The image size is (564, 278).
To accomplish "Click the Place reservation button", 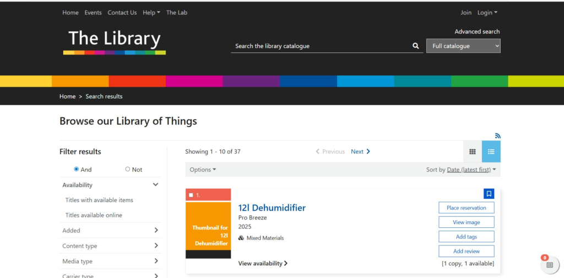I will (466, 208).
